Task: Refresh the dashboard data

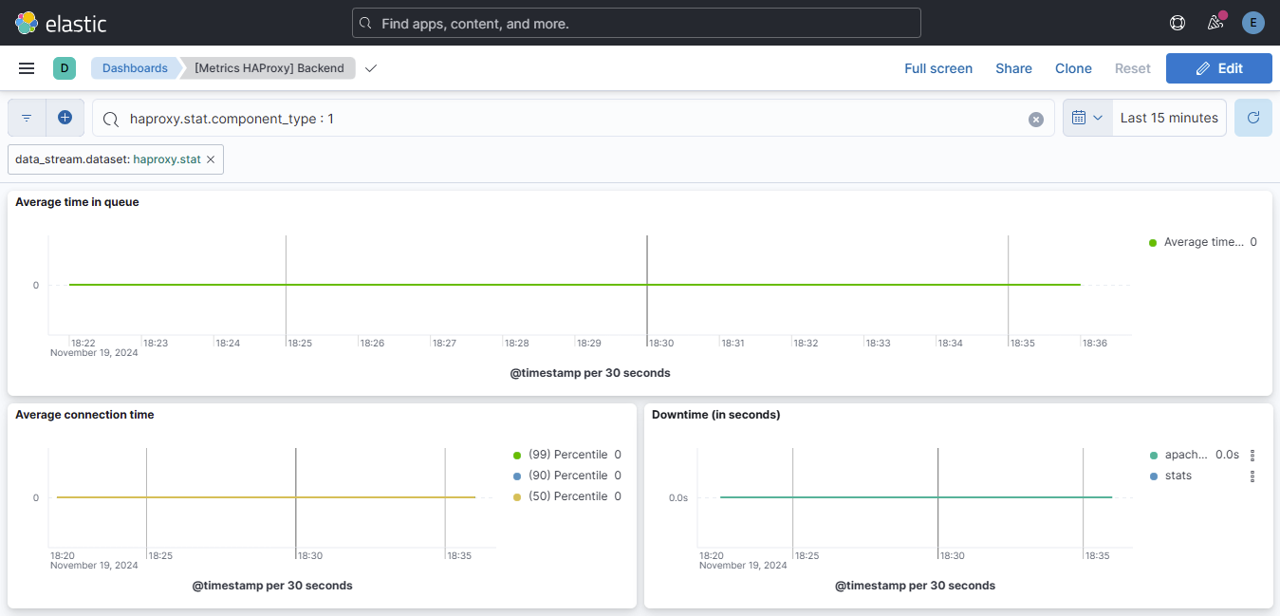Action: click(x=1252, y=117)
